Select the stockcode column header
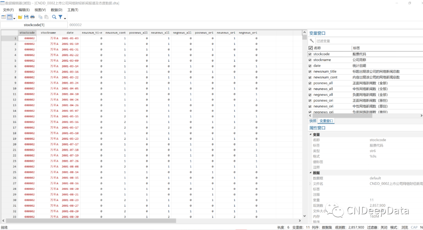Screen dimensions: 423x230 (x=27, y=32)
